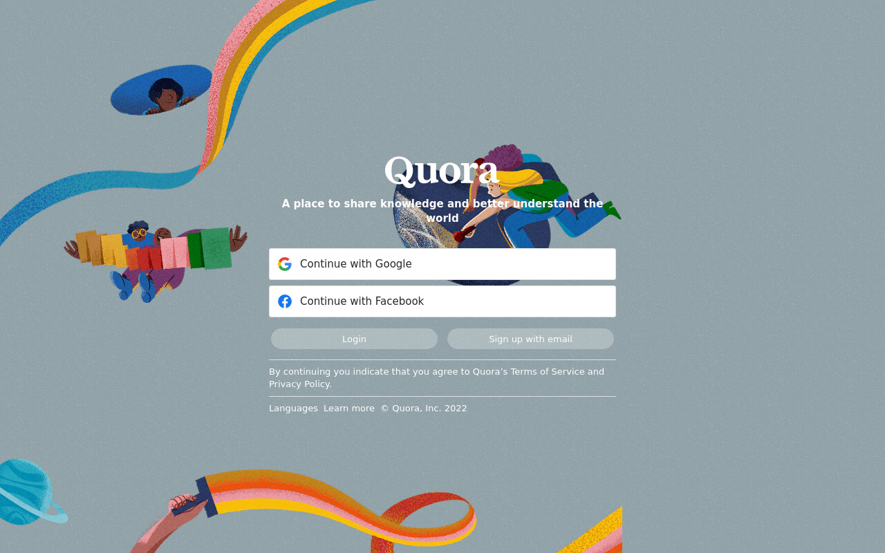Image resolution: width=885 pixels, height=553 pixels.
Task: Click the Quora logo
Action: (442, 171)
